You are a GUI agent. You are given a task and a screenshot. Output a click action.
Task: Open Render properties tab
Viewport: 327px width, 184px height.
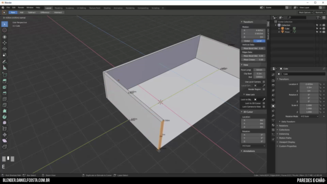pos(273,81)
